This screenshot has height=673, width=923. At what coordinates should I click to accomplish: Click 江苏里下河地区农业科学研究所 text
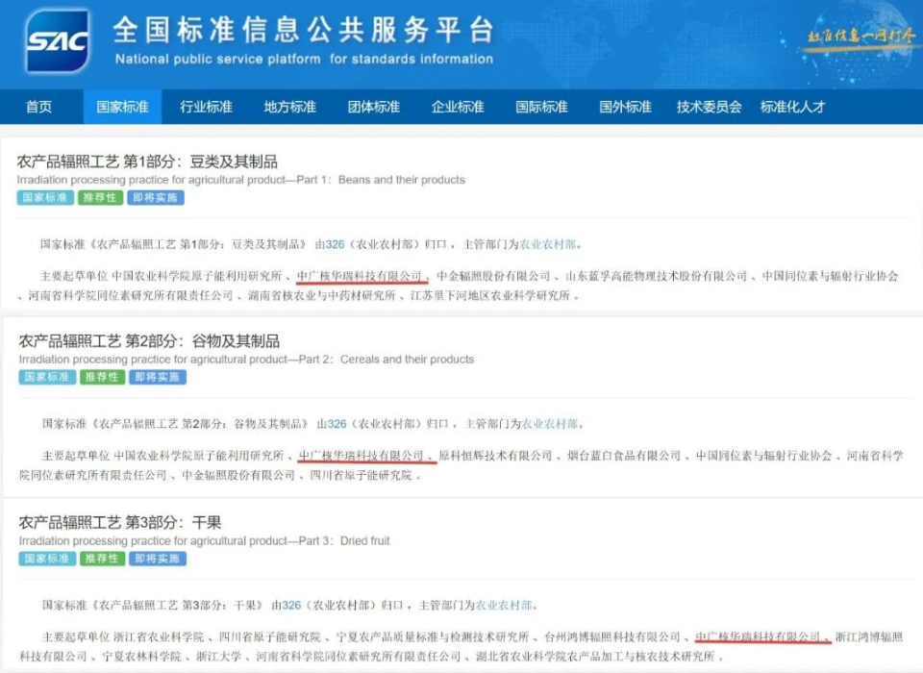pos(490,295)
